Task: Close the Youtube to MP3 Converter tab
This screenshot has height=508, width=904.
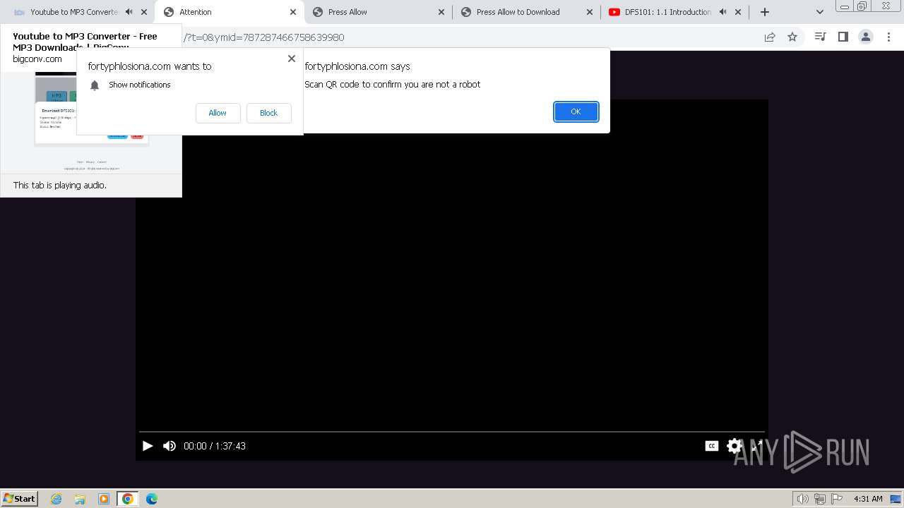Action: [145, 12]
